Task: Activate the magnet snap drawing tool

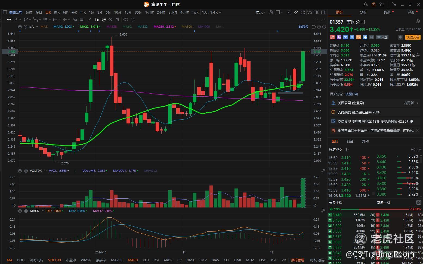Action: tap(97, 20)
